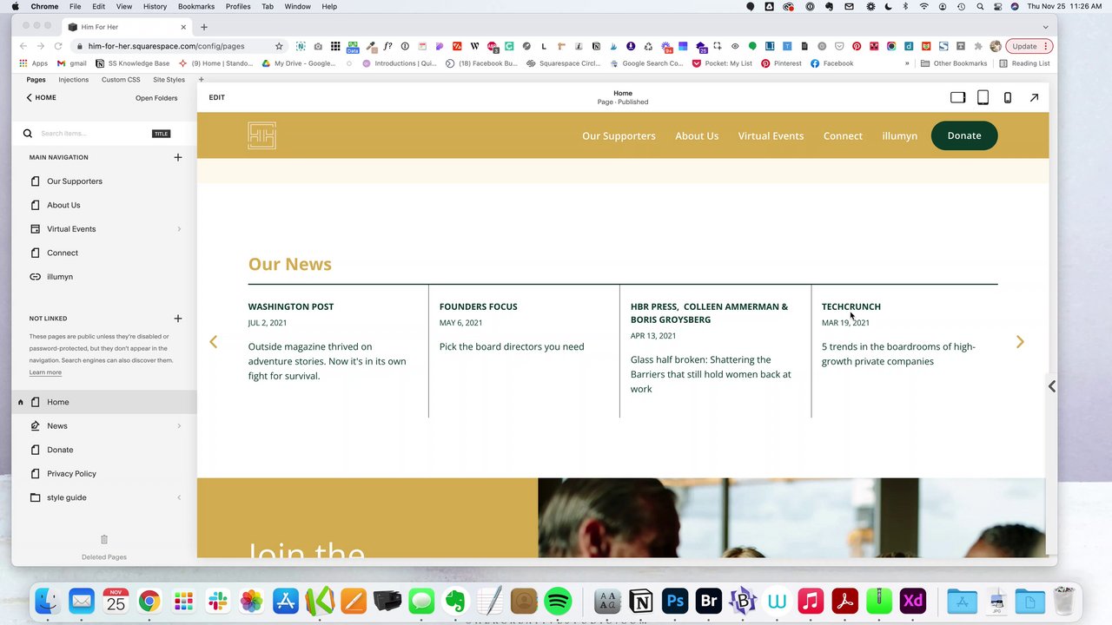Switch to tablet preview device icon

(983, 97)
